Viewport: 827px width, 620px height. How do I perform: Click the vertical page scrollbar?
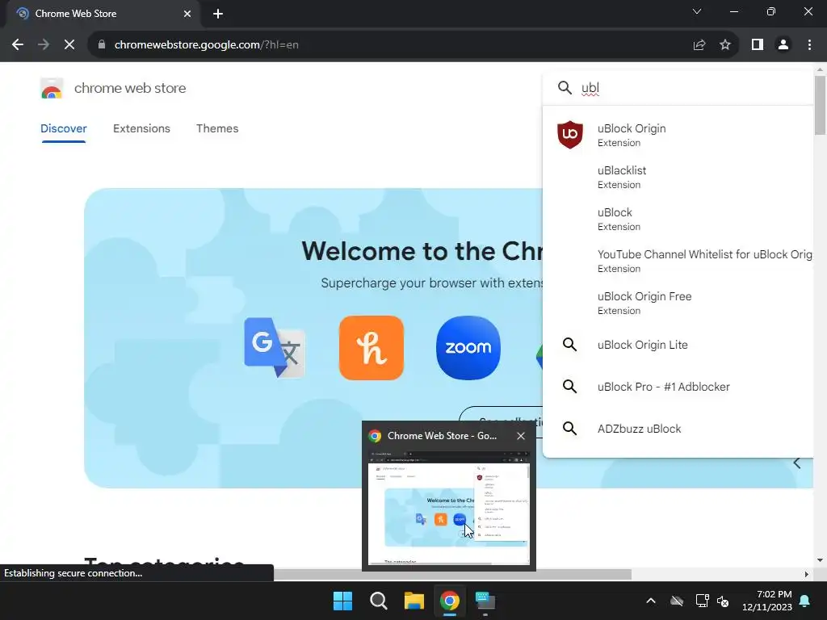(820, 106)
